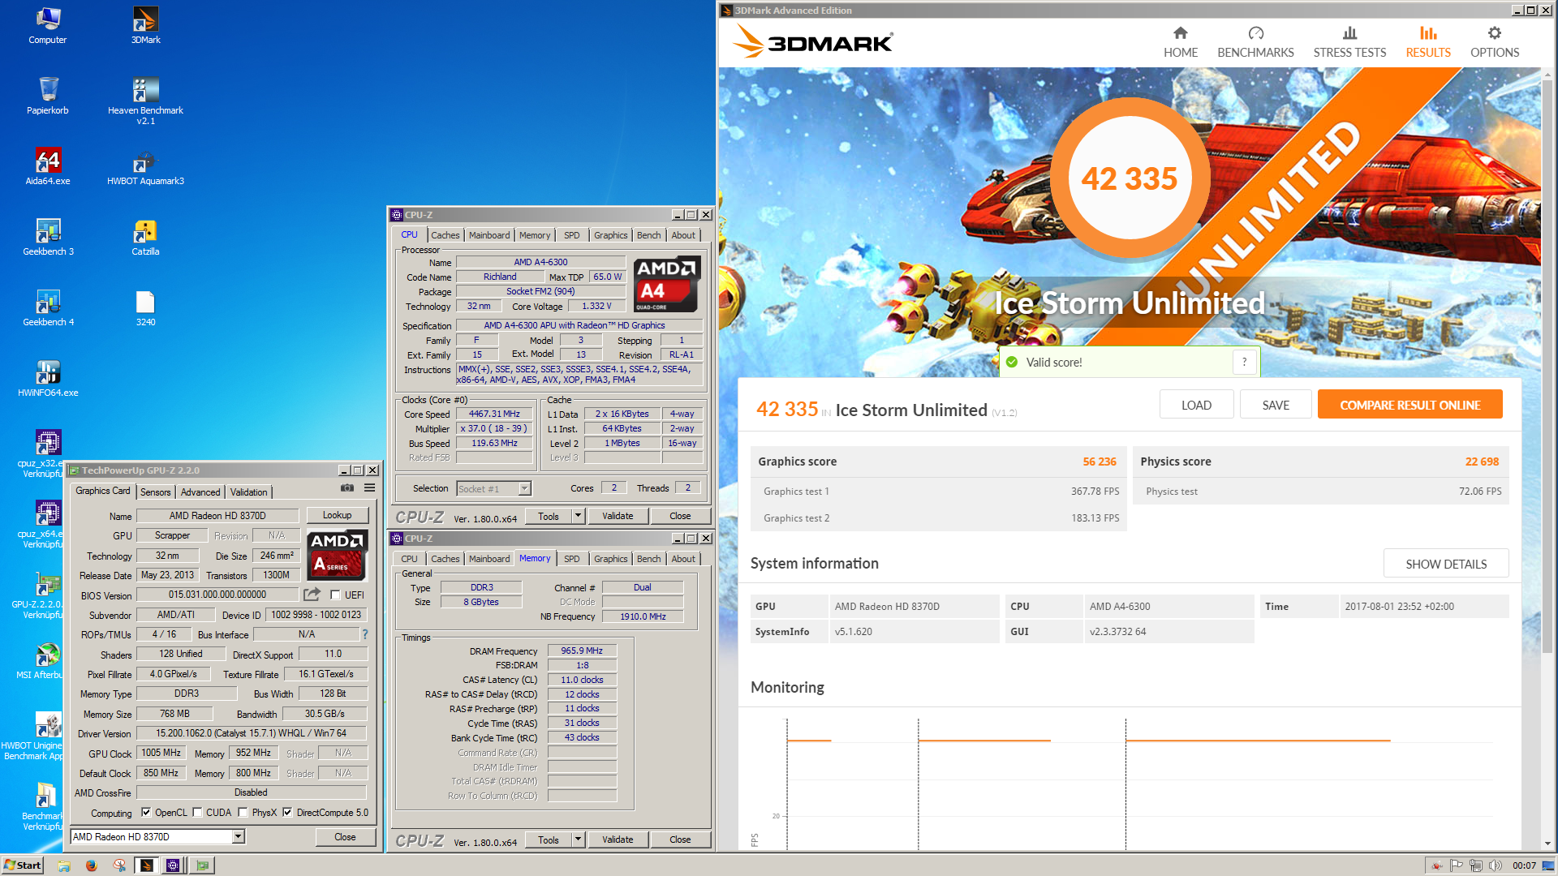Click the SAVE button in 3DMark
Viewport: 1558px width, 876px height.
[x=1276, y=405]
